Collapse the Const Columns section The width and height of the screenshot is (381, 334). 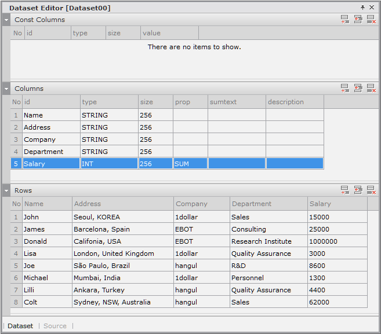point(6,20)
